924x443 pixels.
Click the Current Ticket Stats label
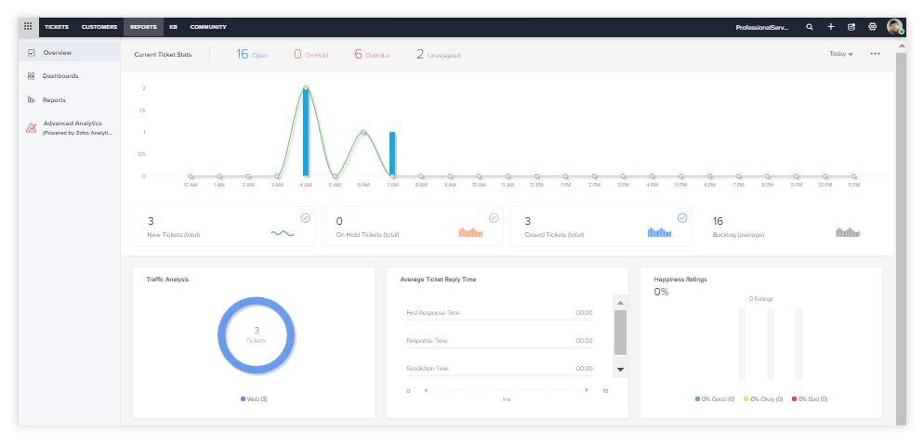163,55
